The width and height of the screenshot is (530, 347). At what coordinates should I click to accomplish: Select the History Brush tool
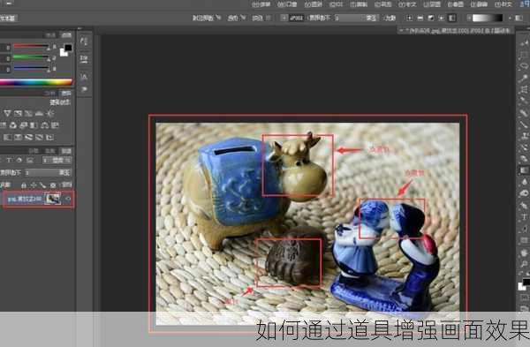point(524,147)
